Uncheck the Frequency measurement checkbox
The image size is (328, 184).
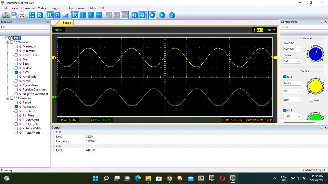point(16,107)
